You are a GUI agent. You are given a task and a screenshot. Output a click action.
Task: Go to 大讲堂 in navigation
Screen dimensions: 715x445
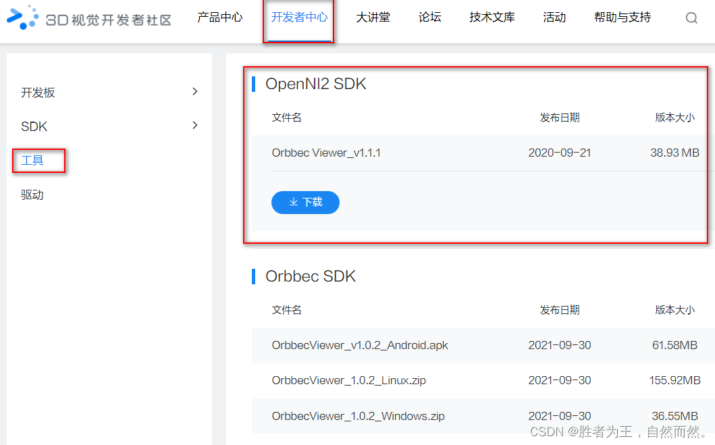click(373, 18)
